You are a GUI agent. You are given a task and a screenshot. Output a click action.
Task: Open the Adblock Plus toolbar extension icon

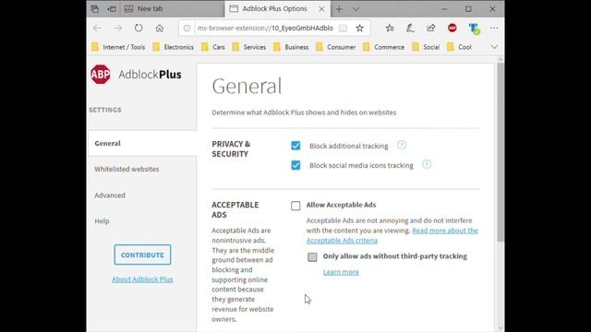pyautogui.click(x=452, y=28)
